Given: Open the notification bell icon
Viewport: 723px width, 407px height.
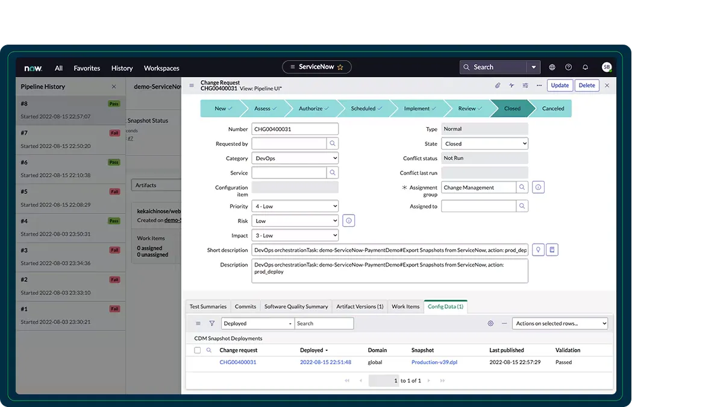Looking at the screenshot, I should (585, 68).
